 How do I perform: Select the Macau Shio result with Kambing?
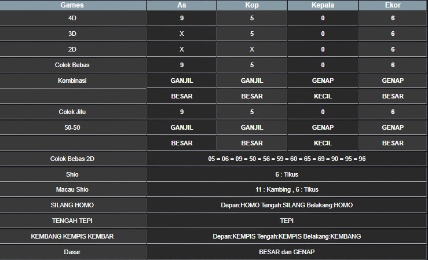tap(287, 189)
